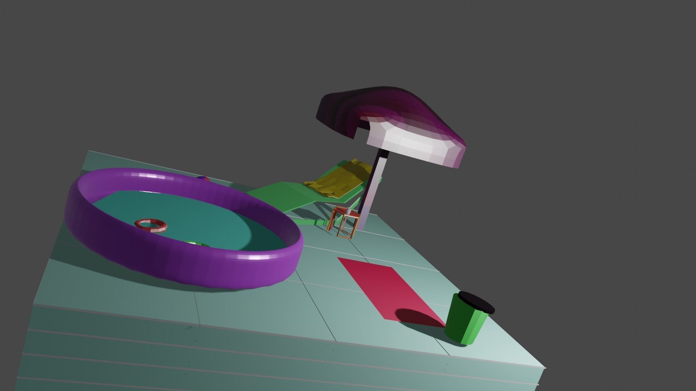This screenshot has height=391, width=696.
Task: Click the black lid of the trash bin
Action: 476,302
